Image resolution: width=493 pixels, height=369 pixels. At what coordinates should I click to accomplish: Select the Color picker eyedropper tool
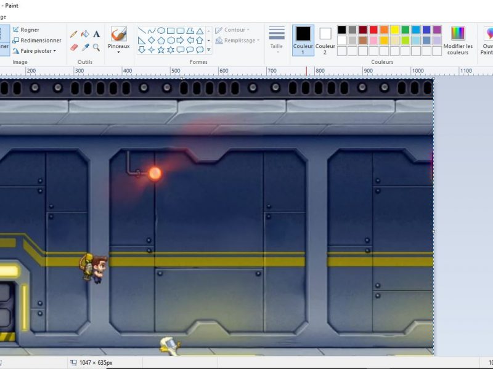pyautogui.click(x=85, y=47)
